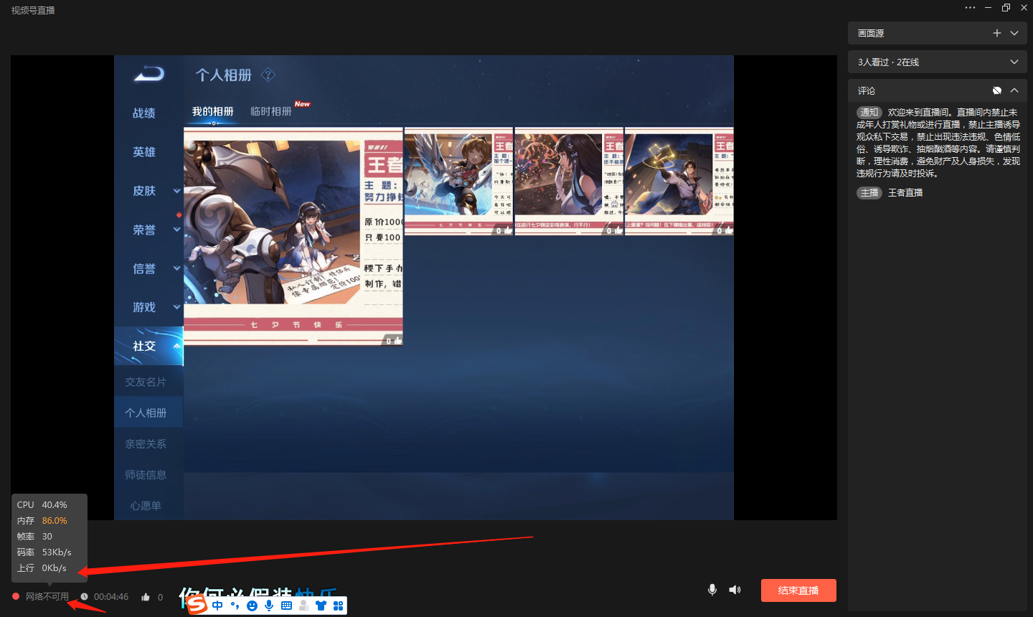
Task: Expand the 荣誉 chevron
Action: point(176,230)
